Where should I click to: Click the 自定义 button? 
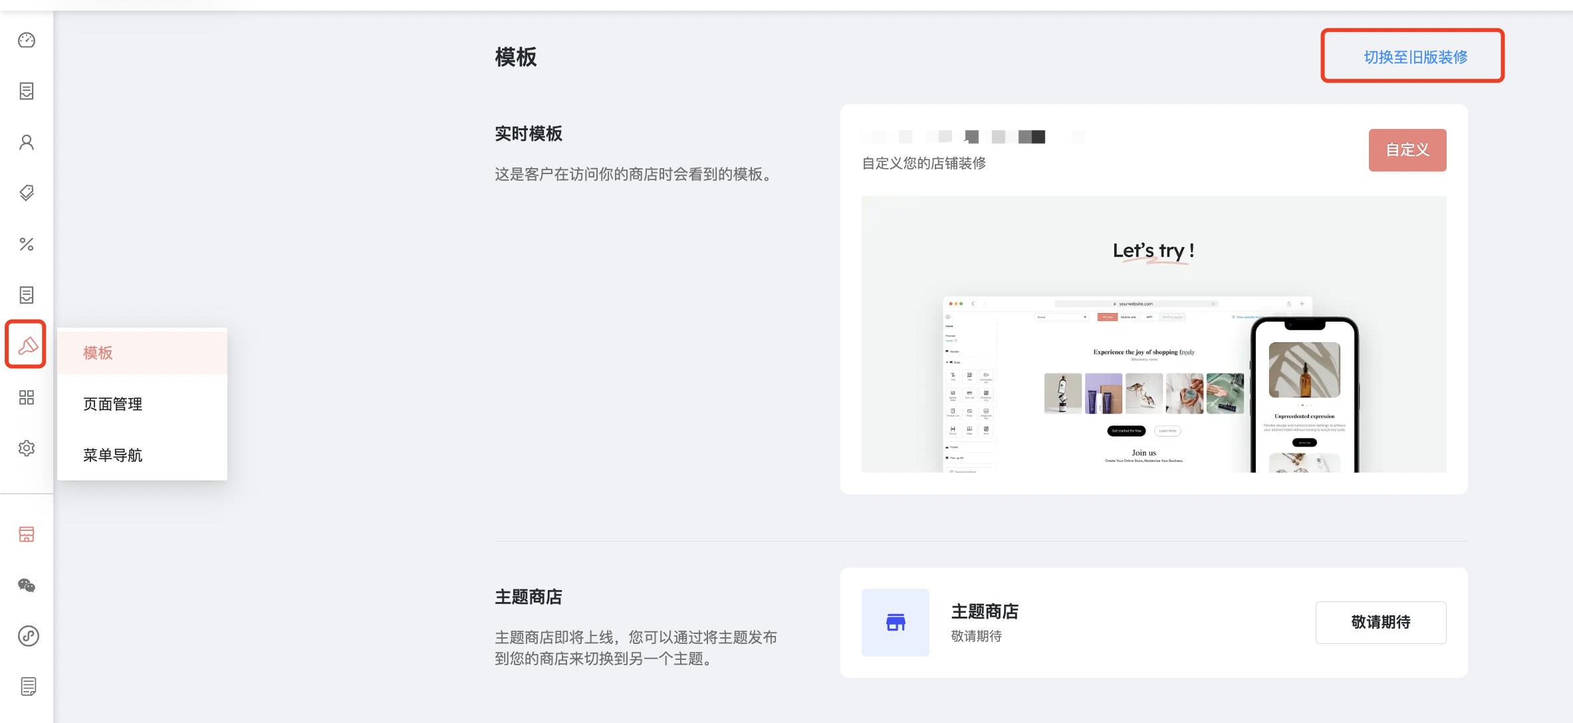(x=1407, y=150)
